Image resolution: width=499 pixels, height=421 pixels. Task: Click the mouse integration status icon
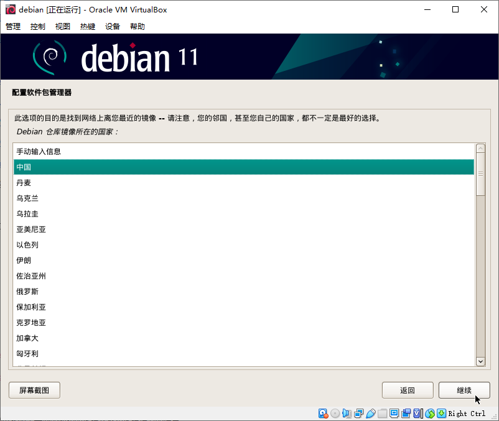[429, 414]
